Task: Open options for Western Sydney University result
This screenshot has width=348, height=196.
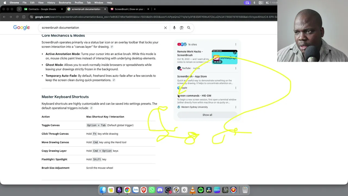Action: [236, 107]
